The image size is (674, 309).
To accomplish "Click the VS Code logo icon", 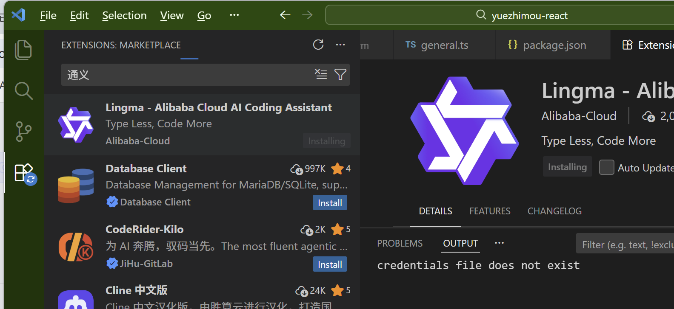I will [18, 15].
